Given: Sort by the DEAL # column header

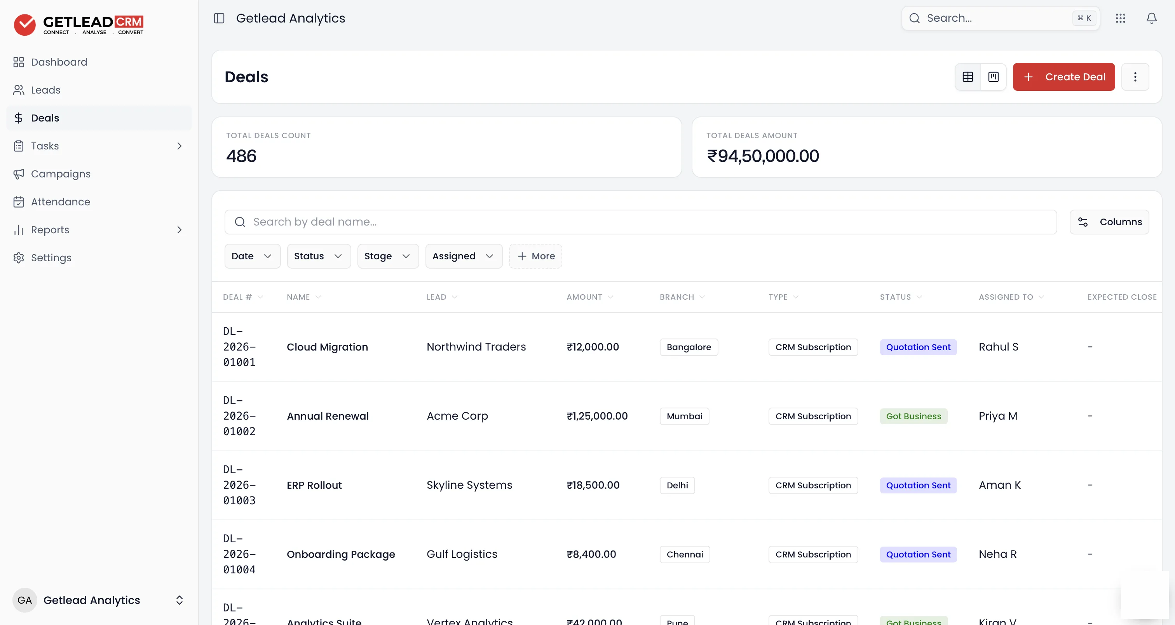Looking at the screenshot, I should pyautogui.click(x=243, y=297).
